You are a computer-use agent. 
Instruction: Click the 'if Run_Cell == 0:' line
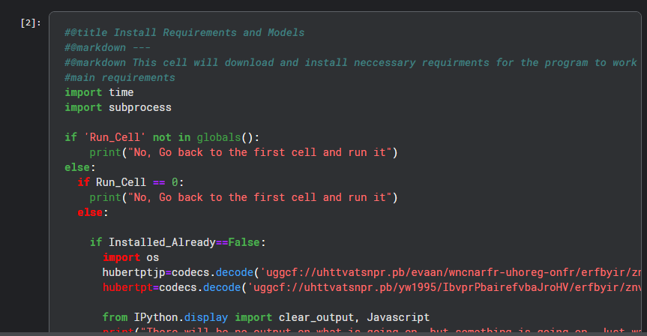[x=130, y=182]
